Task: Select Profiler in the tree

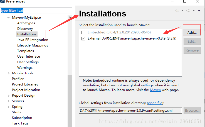Action: [18, 79]
